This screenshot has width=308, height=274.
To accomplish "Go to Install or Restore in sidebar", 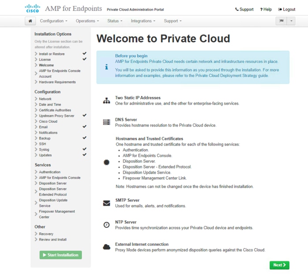I will tap(52, 54).
